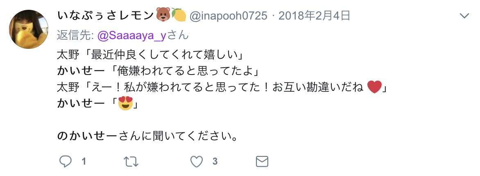Click the line 俺嫌われてると思ってたよ

(x=185, y=71)
